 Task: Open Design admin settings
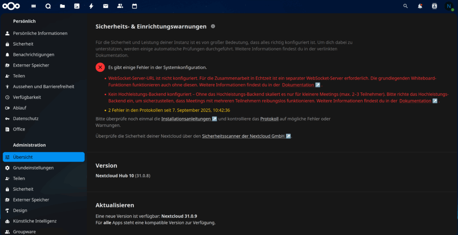click(x=44, y=210)
